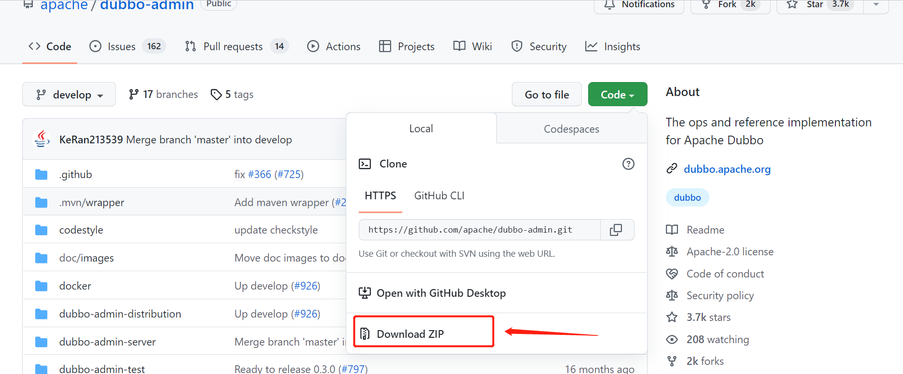Click the terminal icon next to Clone
Viewport: 903px width, 374px height.
pyautogui.click(x=365, y=164)
